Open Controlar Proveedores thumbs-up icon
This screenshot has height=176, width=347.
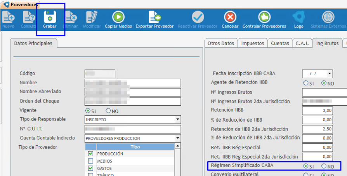coord(264,17)
